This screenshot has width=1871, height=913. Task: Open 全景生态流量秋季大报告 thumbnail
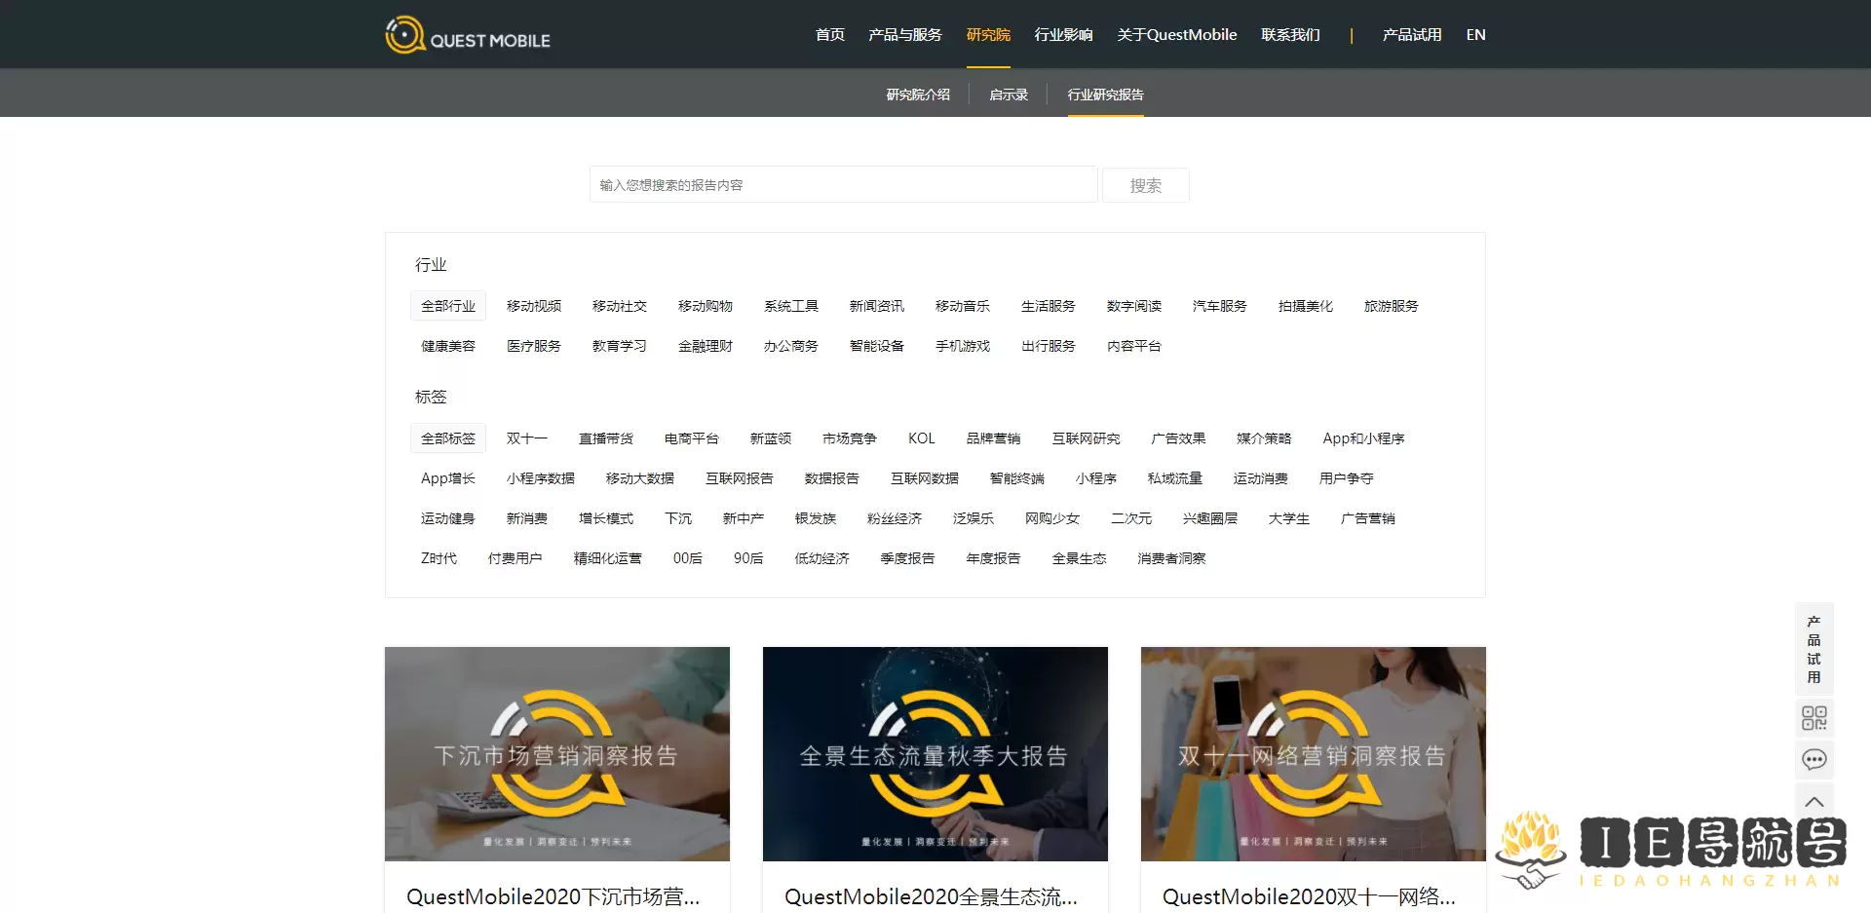[935, 754]
